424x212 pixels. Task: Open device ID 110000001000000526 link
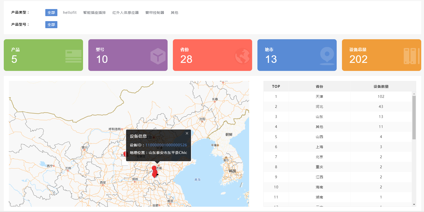click(166, 145)
